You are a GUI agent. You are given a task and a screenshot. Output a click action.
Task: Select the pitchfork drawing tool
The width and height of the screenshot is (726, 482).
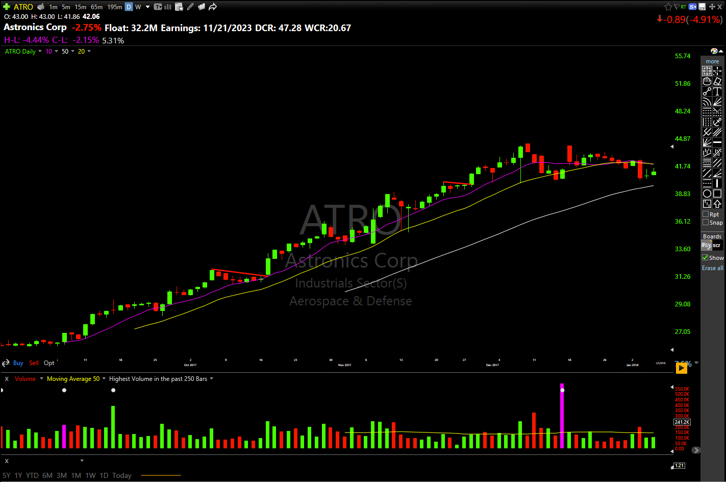tap(707, 133)
